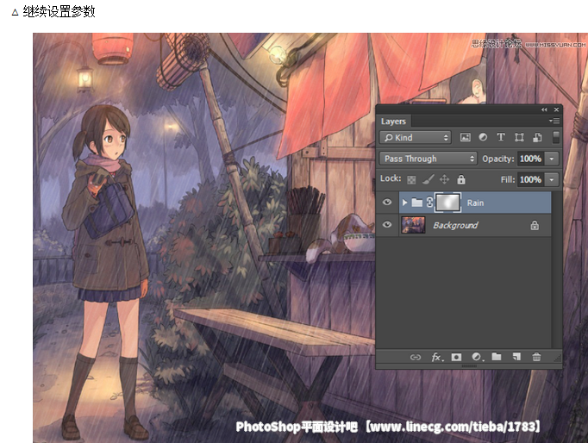Click the Fill 100% field
The image size is (588, 443).
click(531, 179)
